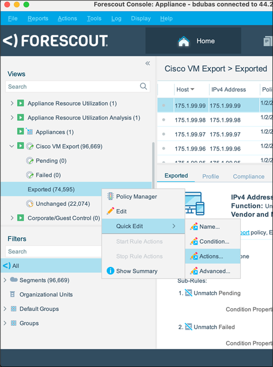Click the Filters search field
This screenshot has height=367, width=273.
(x=54, y=251)
